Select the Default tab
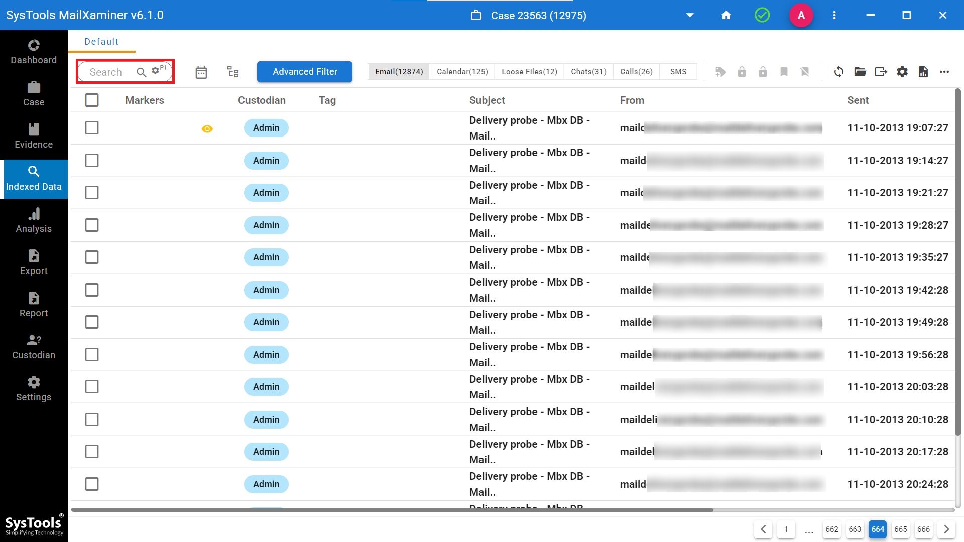Image resolution: width=964 pixels, height=542 pixels. click(101, 42)
